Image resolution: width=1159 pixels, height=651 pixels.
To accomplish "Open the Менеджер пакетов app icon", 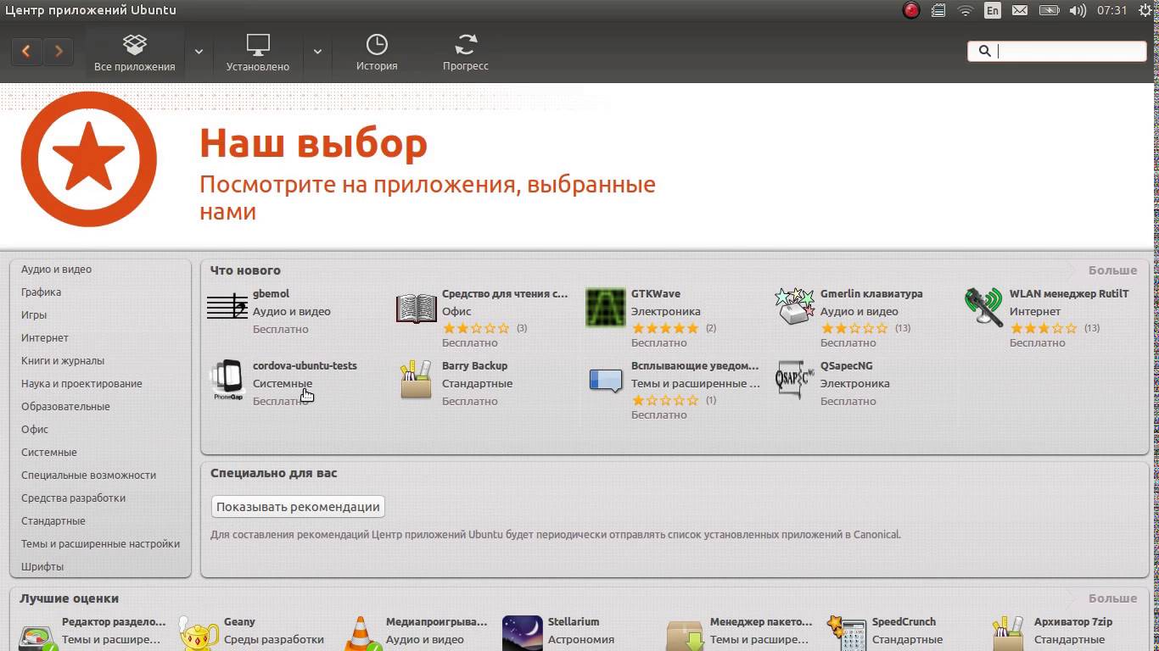I will pos(685,636).
